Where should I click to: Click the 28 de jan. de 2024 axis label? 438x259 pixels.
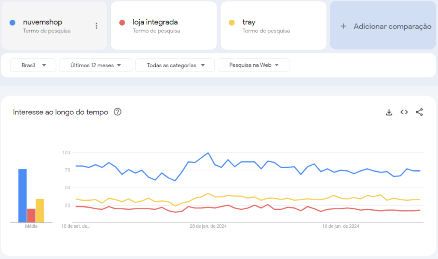208,226
